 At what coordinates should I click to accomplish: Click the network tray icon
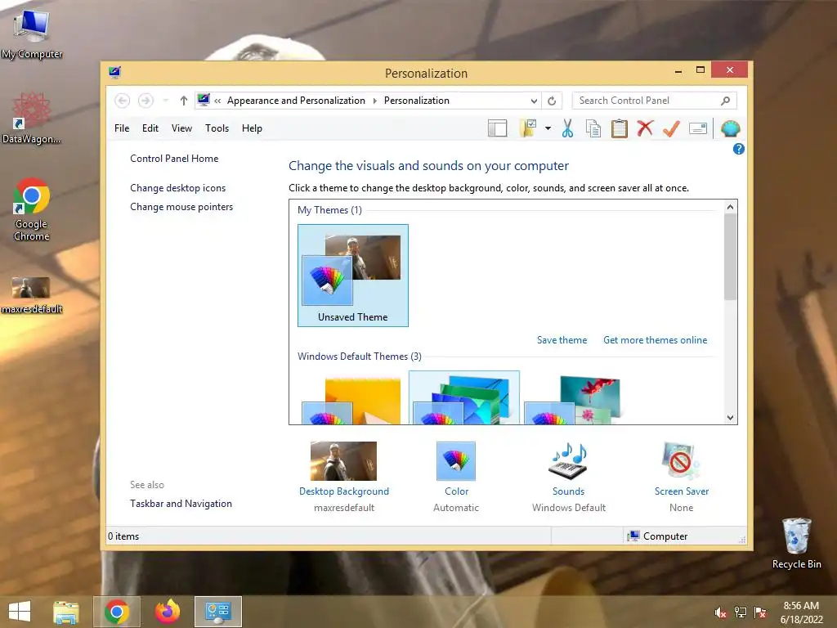coord(741,612)
